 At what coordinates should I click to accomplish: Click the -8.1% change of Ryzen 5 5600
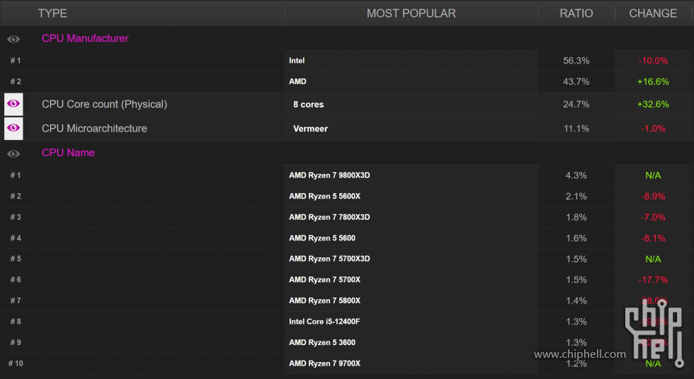click(653, 238)
